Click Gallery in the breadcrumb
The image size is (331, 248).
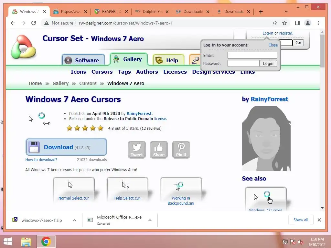(60, 83)
